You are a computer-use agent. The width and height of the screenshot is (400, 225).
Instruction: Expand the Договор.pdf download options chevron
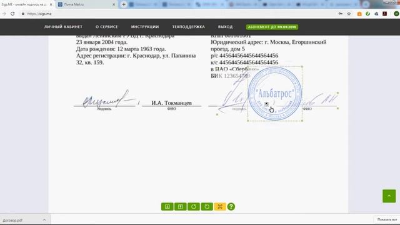point(44,220)
